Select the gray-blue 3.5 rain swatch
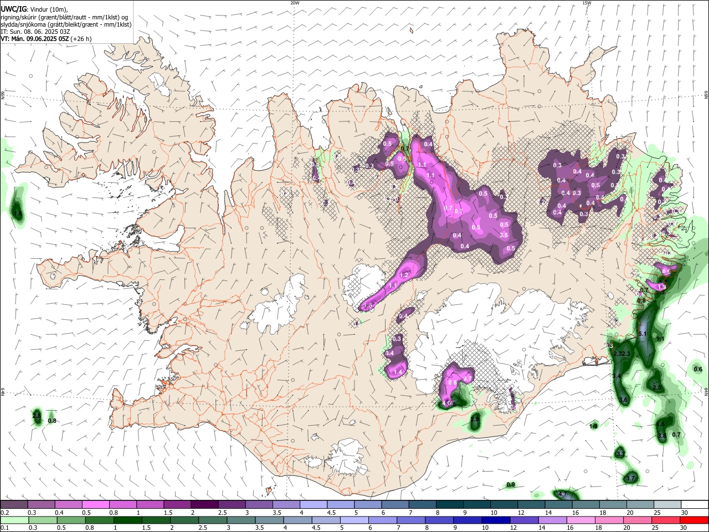The height and width of the screenshot is (532, 709). click(269, 520)
